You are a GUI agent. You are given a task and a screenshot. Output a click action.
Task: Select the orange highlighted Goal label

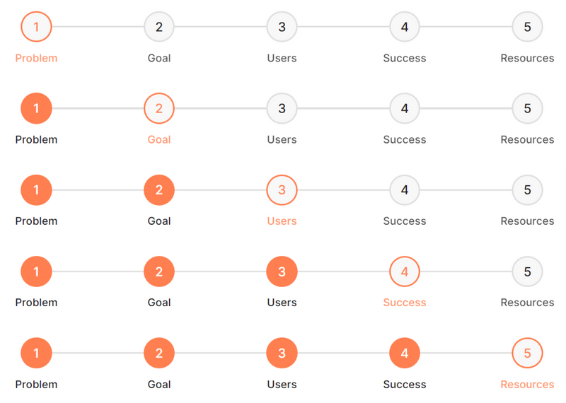click(x=159, y=139)
